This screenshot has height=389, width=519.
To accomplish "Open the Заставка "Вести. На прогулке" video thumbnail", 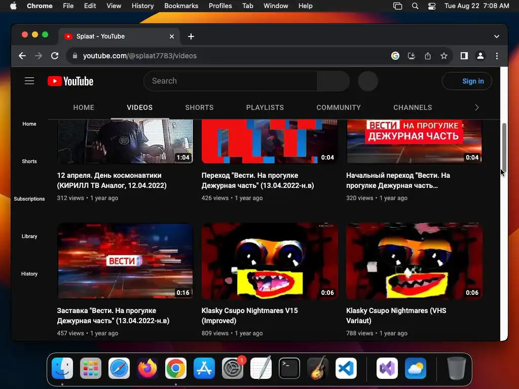I will pos(125,261).
